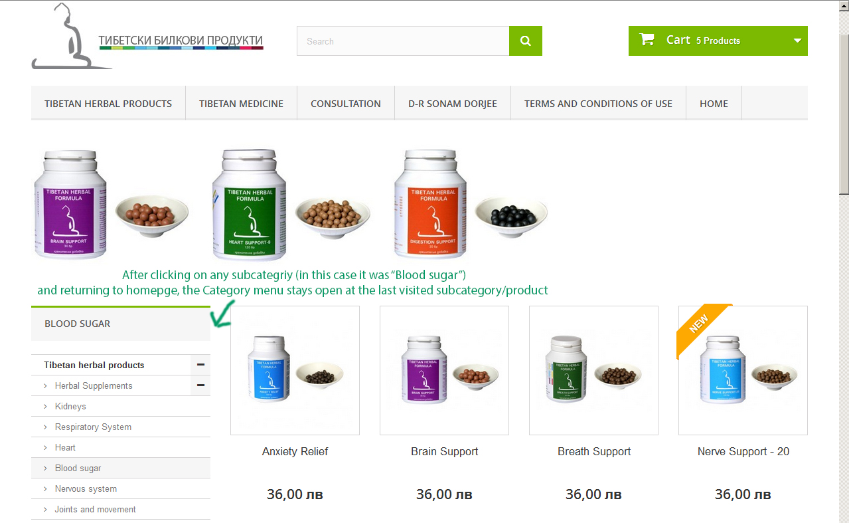Open Terms and Conditions of Use
Image resolution: width=849 pixels, height=523 pixels.
[x=598, y=104]
